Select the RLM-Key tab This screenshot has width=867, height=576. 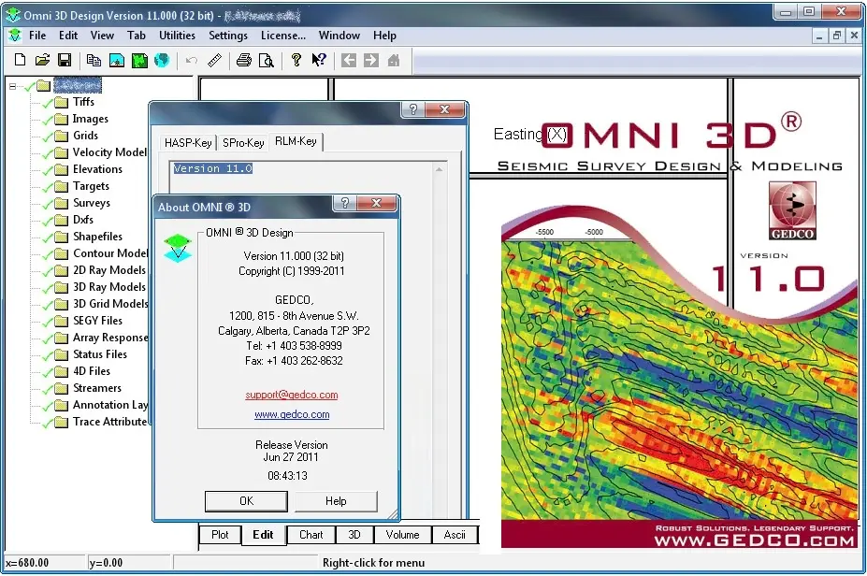pos(296,141)
